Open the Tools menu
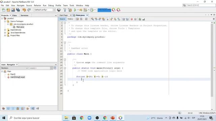 click(72, 5)
